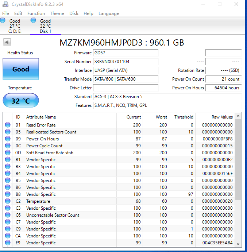Click the Firmware field GD57
This screenshot has width=247, height=252.
(126, 53)
